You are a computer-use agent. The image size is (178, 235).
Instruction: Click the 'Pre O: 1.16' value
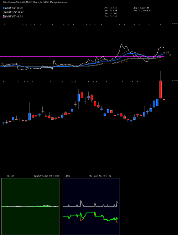point(111,8)
